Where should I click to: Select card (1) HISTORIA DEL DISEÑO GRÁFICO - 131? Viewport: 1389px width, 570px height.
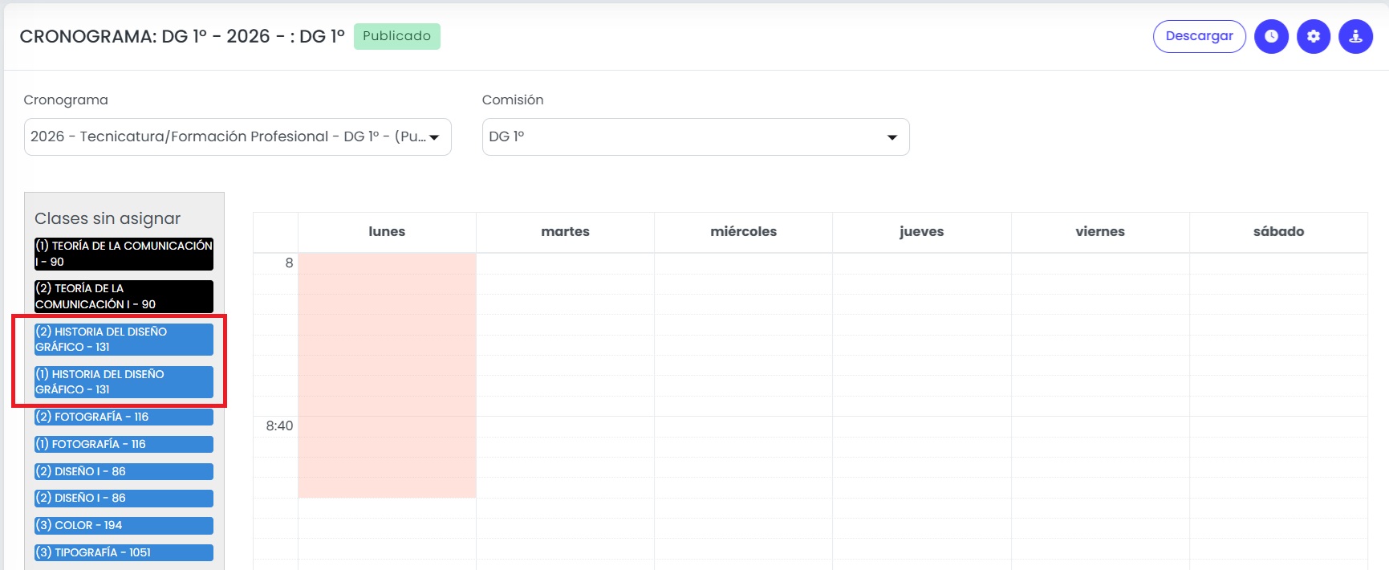point(124,381)
